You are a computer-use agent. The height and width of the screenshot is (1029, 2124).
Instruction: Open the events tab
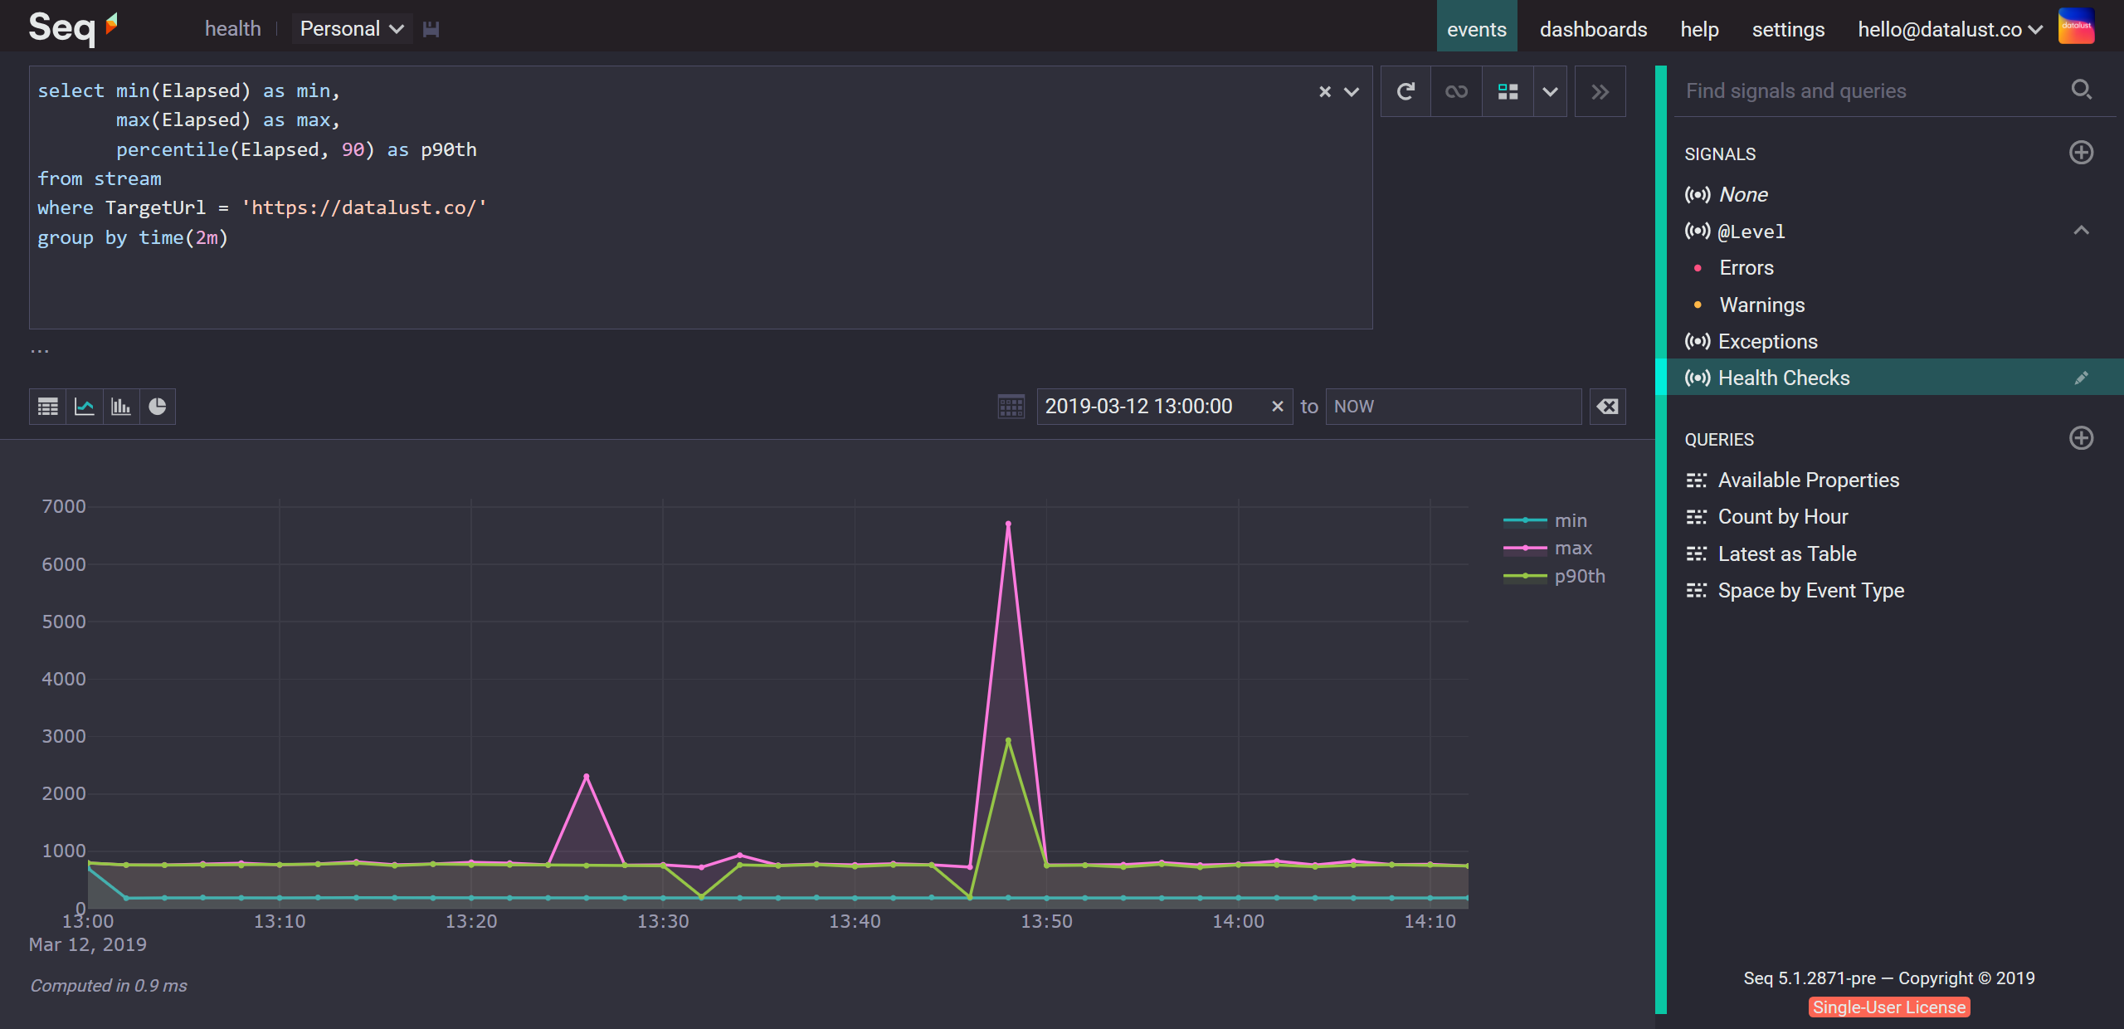[1477, 29]
